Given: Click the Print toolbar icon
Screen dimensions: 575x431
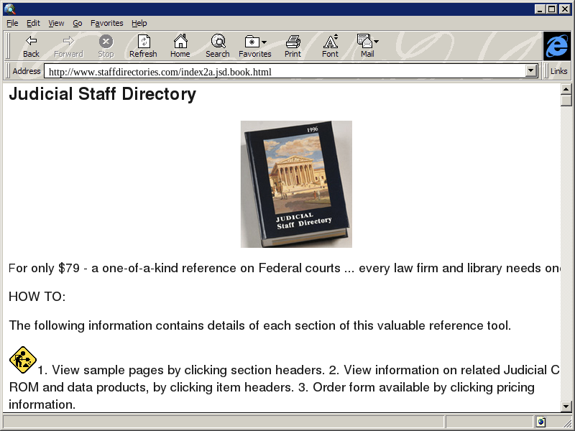Looking at the screenshot, I should coord(293,42).
